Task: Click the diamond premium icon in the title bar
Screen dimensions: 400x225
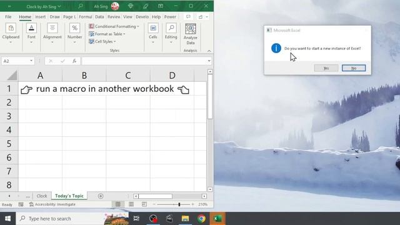Action: [x=131, y=6]
